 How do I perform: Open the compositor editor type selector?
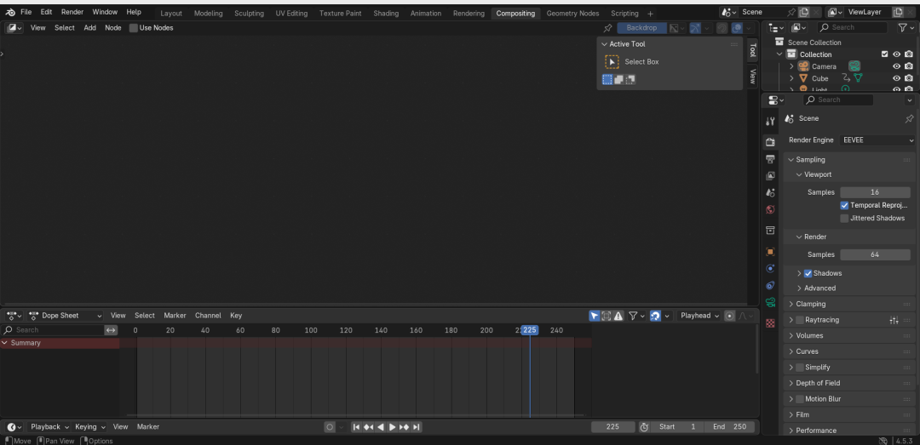coord(14,27)
